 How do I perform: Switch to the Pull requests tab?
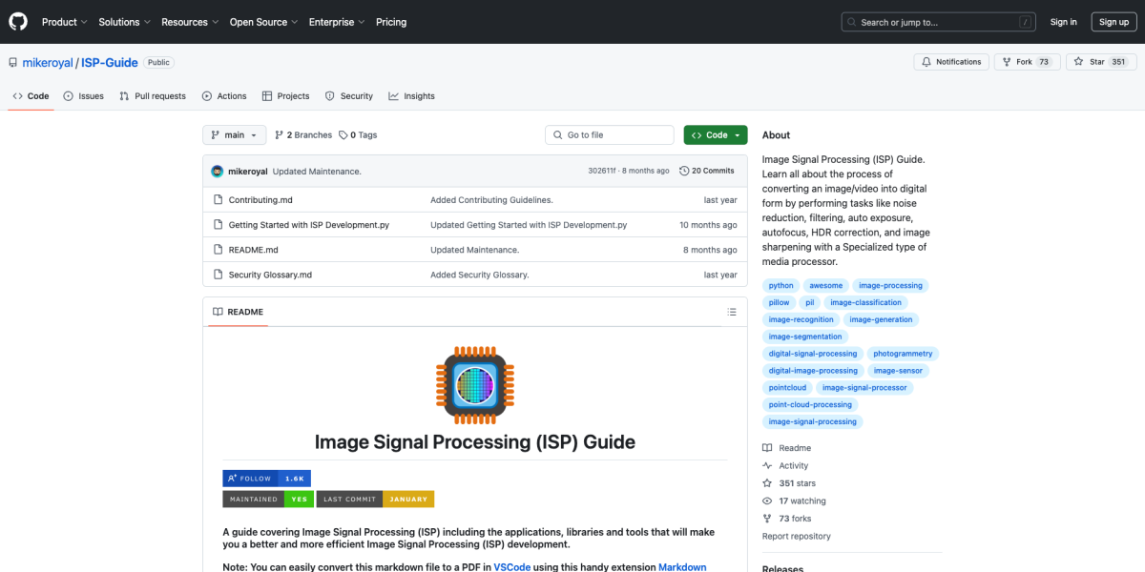(153, 96)
